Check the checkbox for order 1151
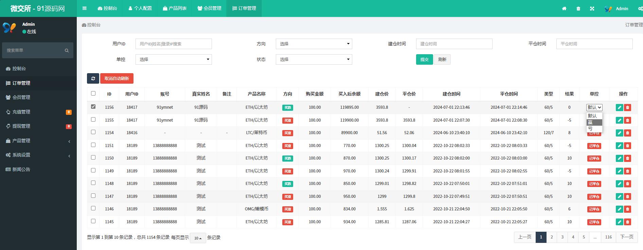 [93, 145]
